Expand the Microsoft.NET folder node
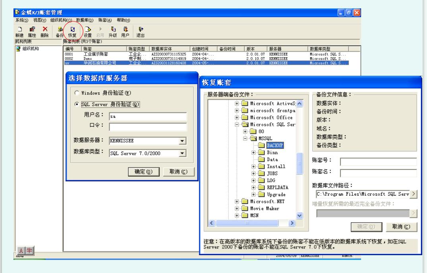The width and height of the screenshot is (427, 273). pyautogui.click(x=237, y=202)
